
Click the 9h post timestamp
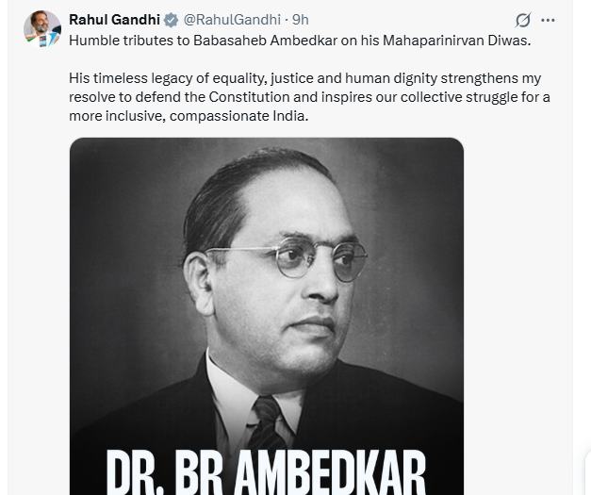pyautogui.click(x=300, y=20)
